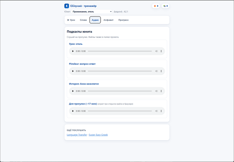
Task: Click the fire streak counter badge
Action: 156,6
